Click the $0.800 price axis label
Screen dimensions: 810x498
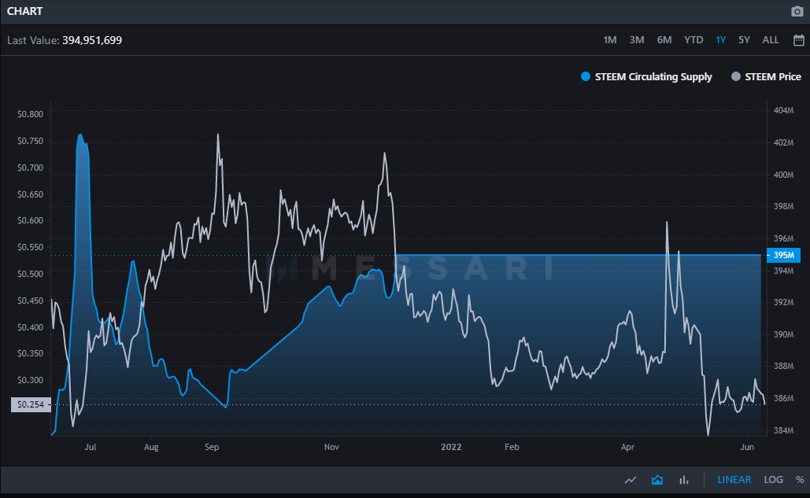pyautogui.click(x=31, y=115)
